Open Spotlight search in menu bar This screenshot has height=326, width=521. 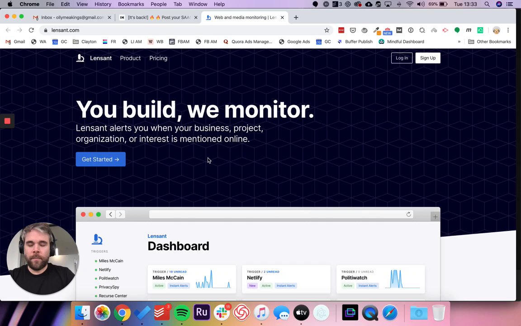487,4
